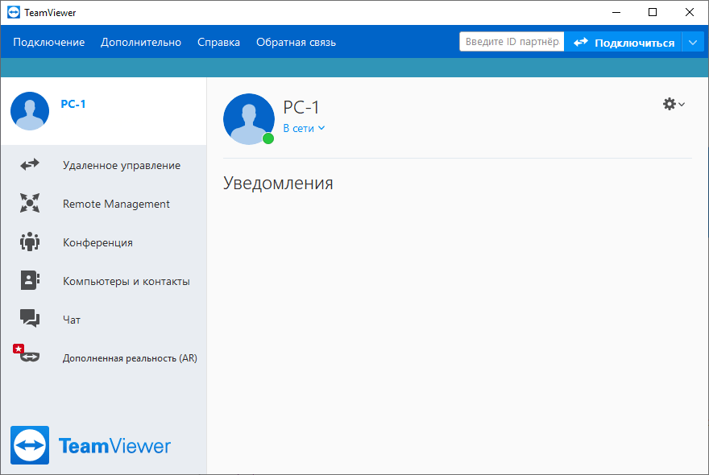Click the Чат speech bubbles icon

pyautogui.click(x=30, y=318)
